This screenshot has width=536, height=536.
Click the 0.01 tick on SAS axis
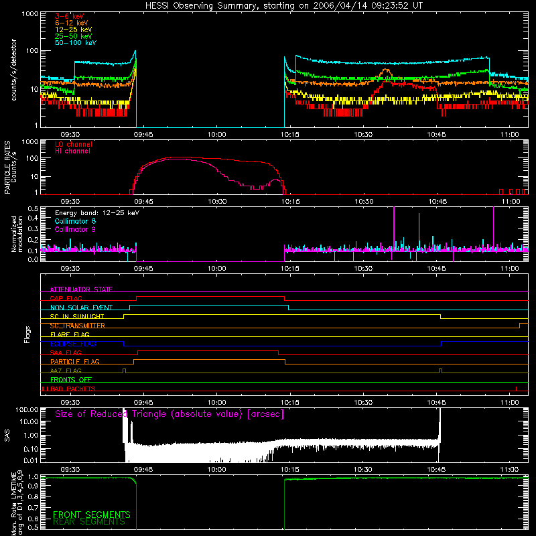click(x=31, y=460)
